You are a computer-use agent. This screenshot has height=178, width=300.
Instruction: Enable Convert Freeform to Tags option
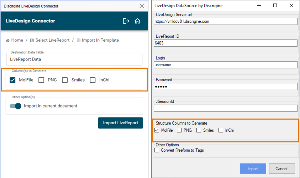click(157, 150)
